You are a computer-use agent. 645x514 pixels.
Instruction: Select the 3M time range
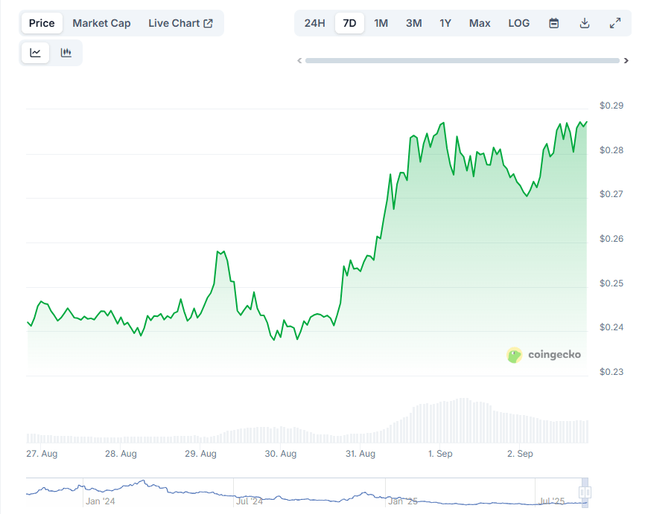pyautogui.click(x=413, y=23)
